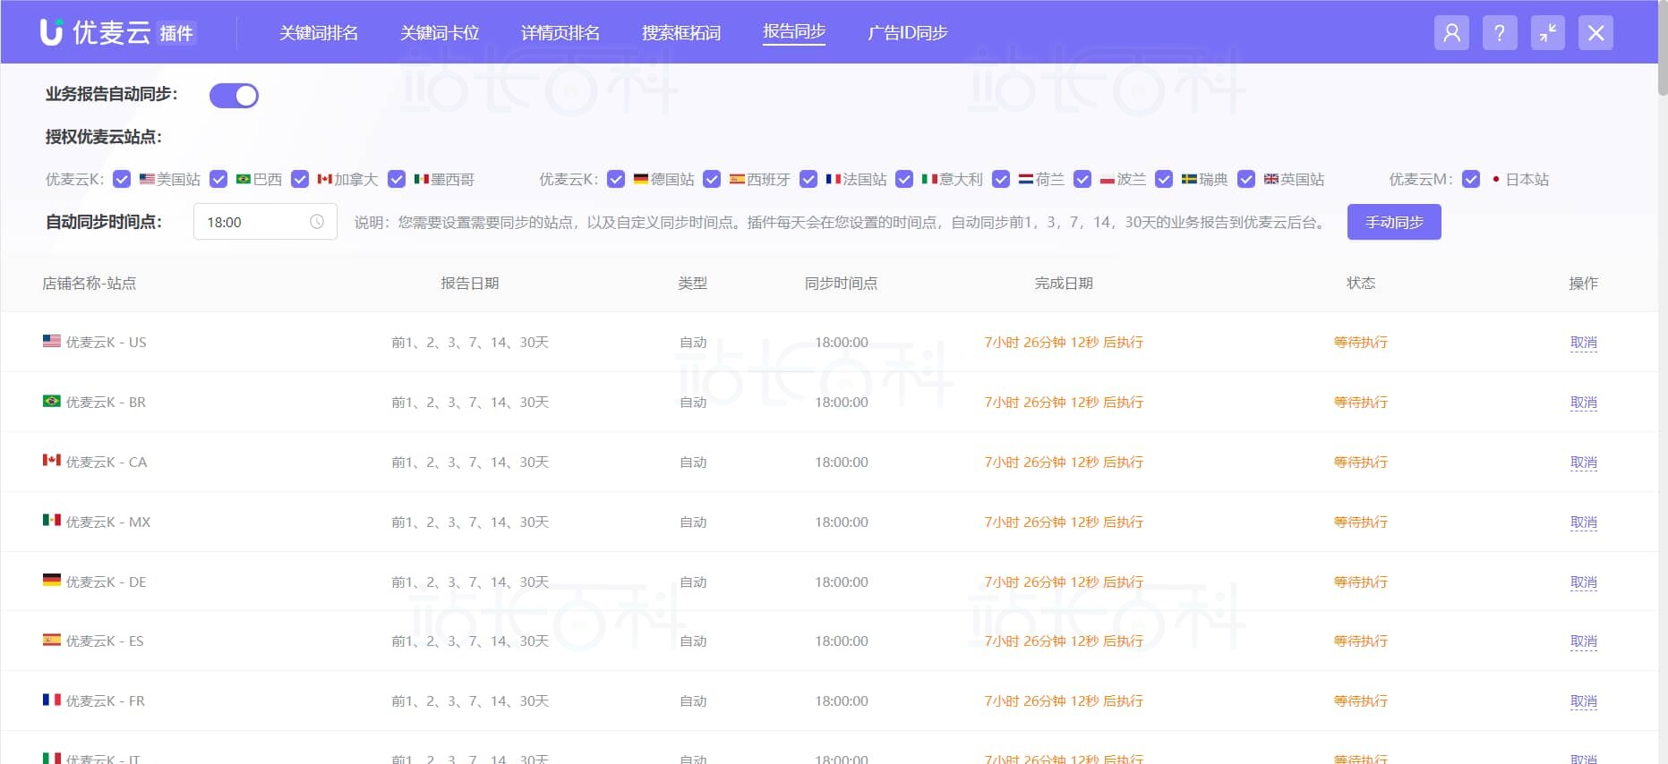Click the 优麦云 logo

click(117, 32)
